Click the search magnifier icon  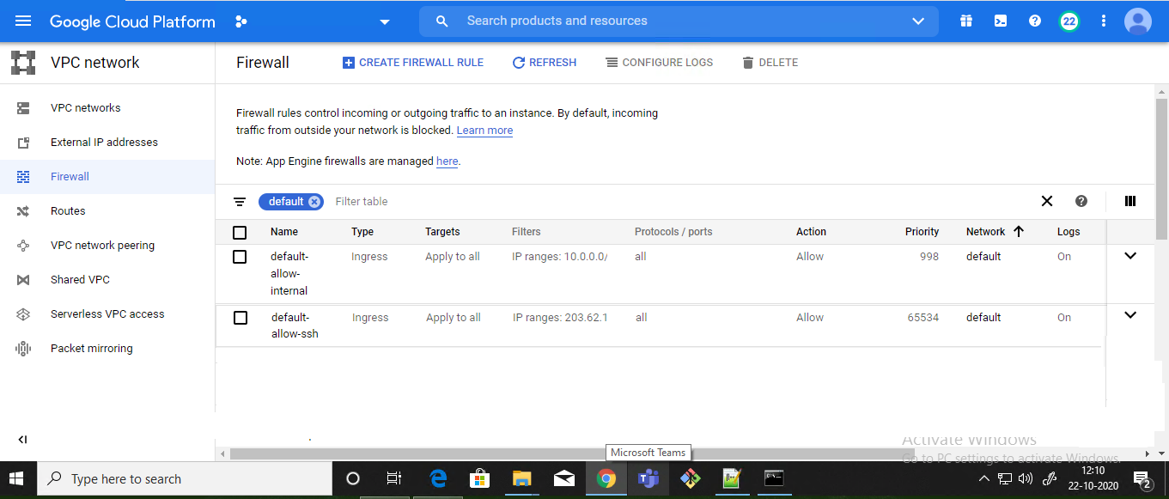point(442,21)
